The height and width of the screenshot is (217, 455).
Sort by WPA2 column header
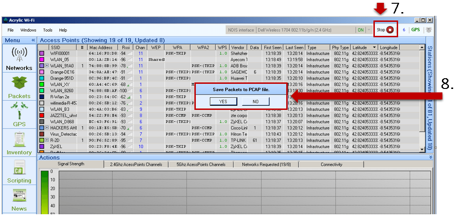tap(203, 47)
